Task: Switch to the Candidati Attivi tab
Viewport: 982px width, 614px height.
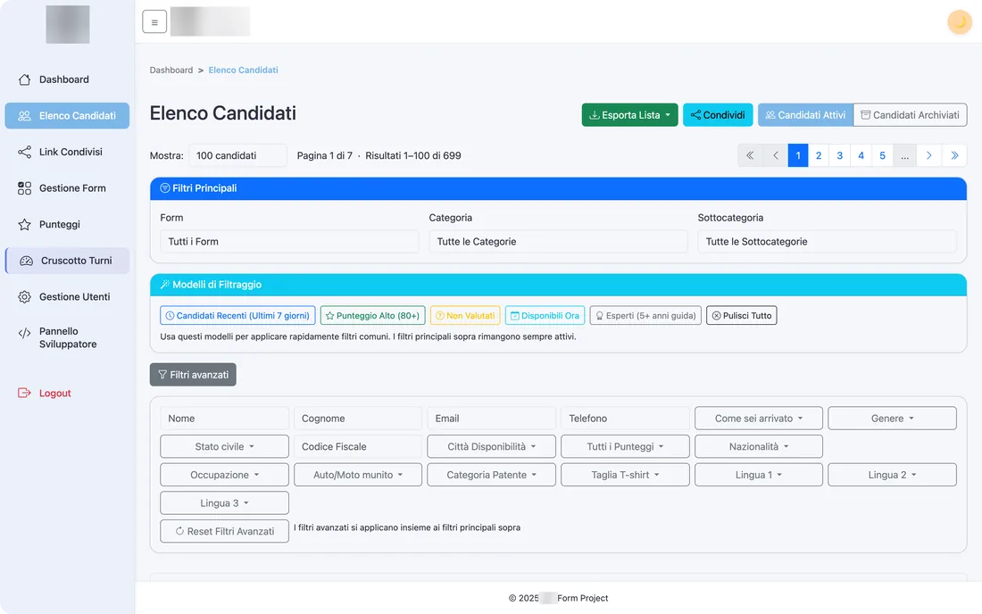Action: (x=805, y=115)
